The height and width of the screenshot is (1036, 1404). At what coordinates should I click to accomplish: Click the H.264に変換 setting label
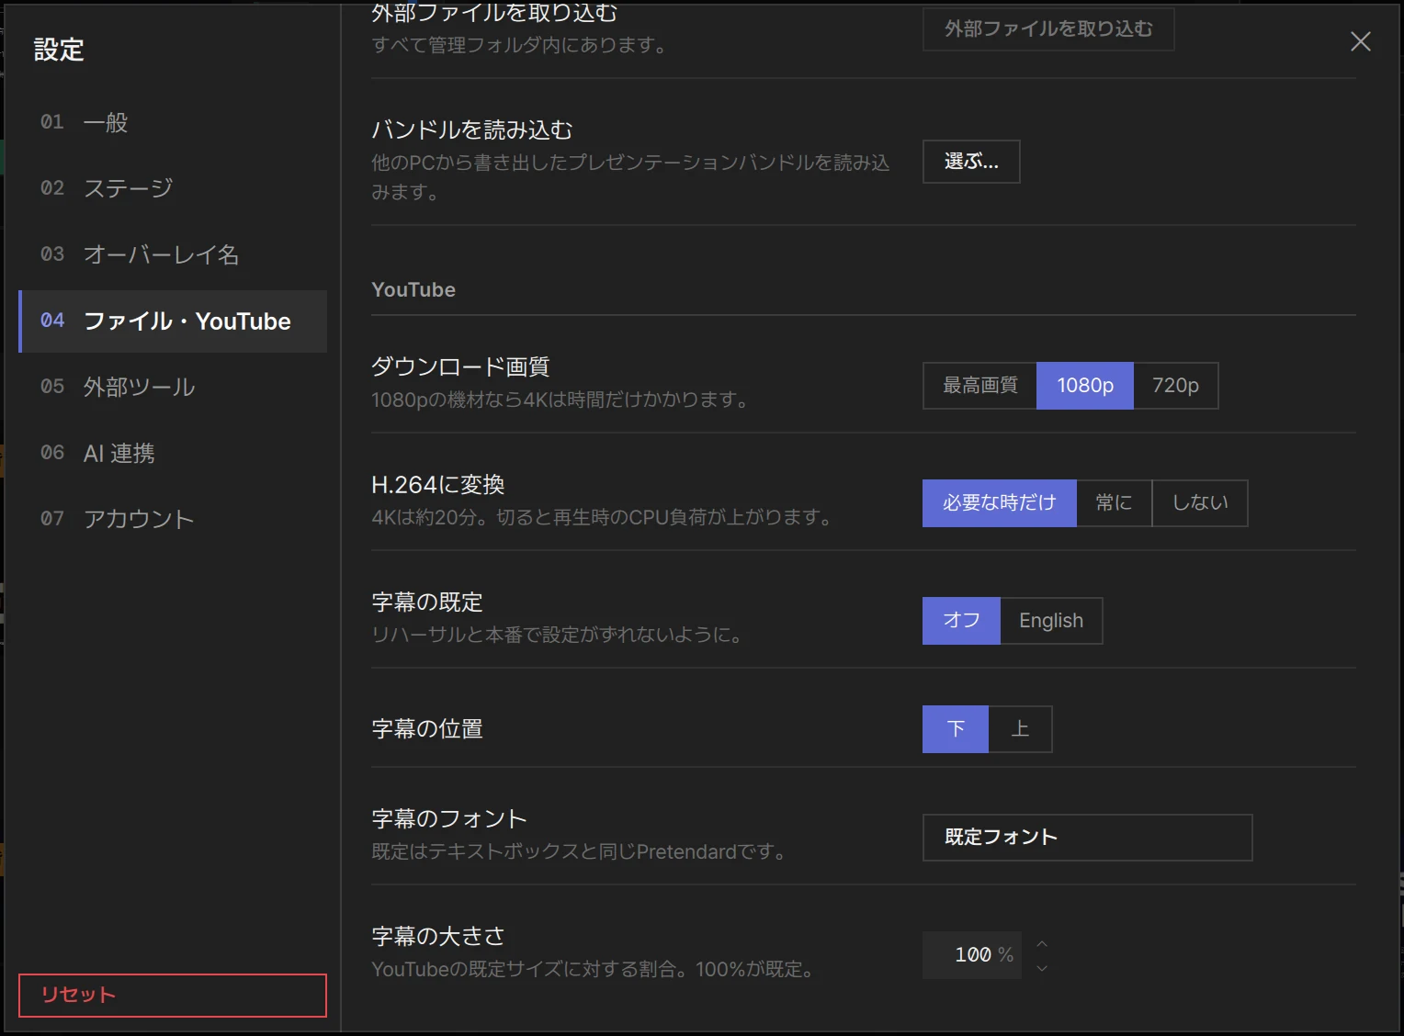click(x=438, y=484)
